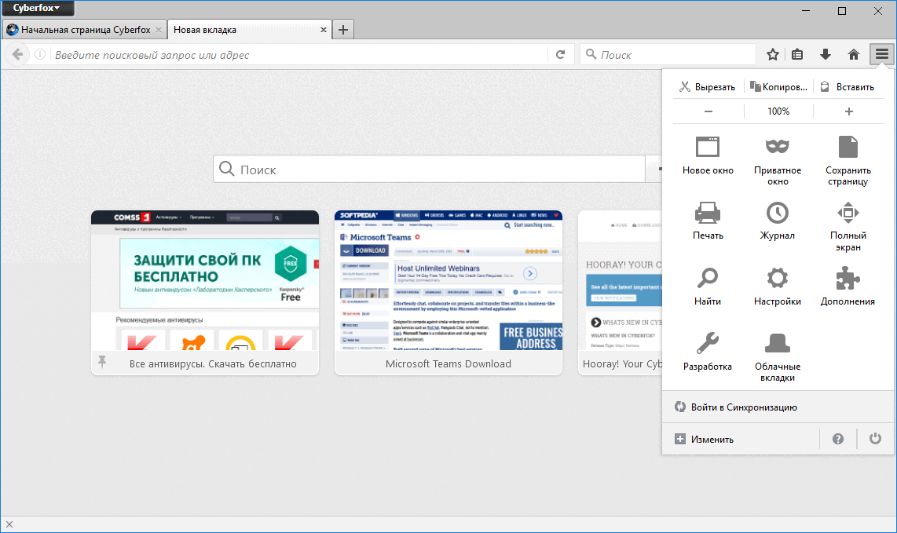Close the Начальная страница Cyberfox tab
This screenshot has width=897, height=533.
(159, 30)
